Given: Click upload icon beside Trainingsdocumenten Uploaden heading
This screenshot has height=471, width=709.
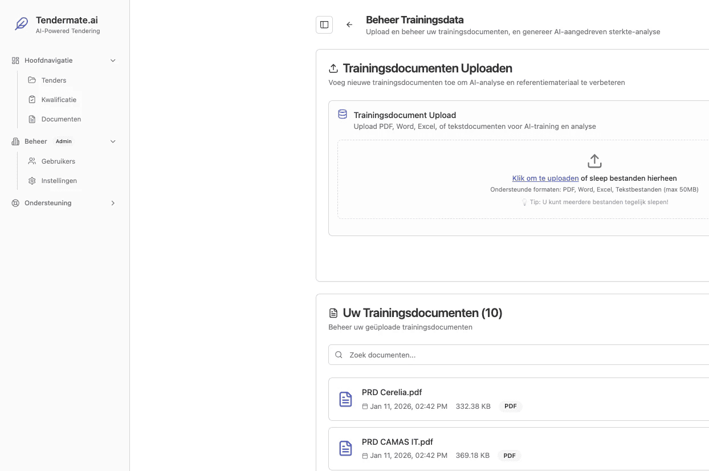Looking at the screenshot, I should click(x=333, y=69).
